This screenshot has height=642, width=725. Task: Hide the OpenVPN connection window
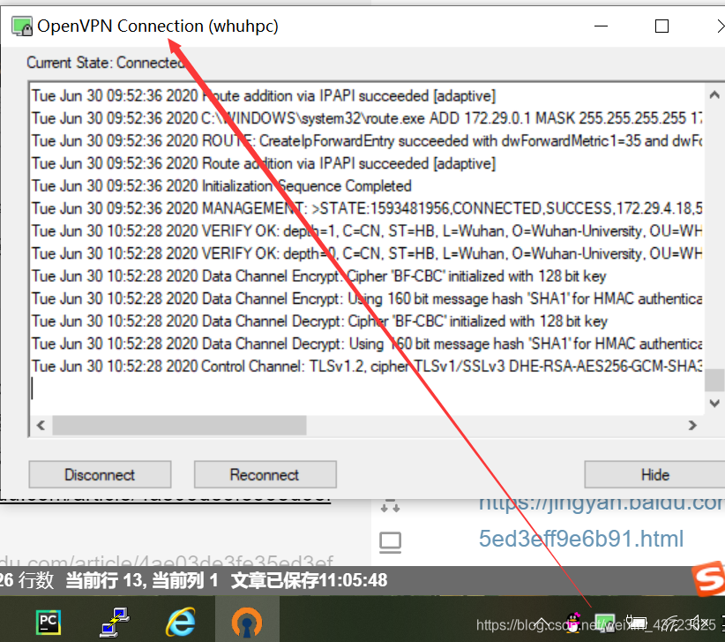tap(654, 474)
